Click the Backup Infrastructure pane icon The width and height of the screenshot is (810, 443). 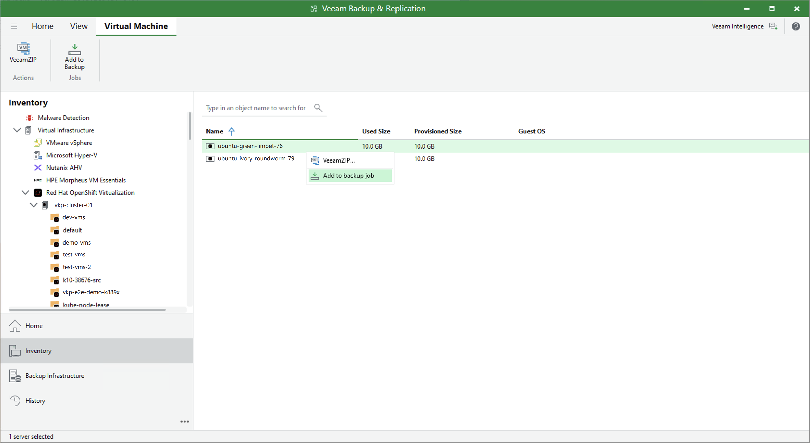pos(15,376)
